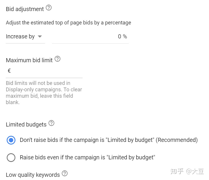Open the Bid adjustment help tooltip icon

[49, 8]
